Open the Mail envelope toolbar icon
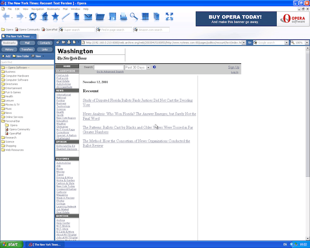The image size is (310, 248). [88, 17]
